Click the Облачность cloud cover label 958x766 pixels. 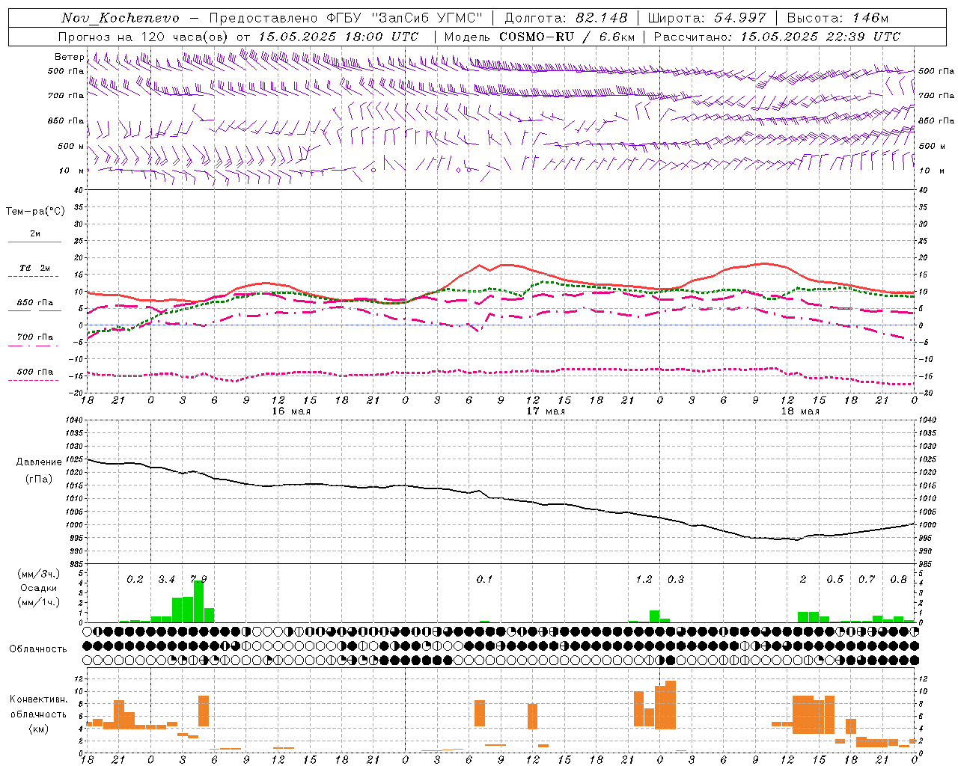(x=38, y=649)
